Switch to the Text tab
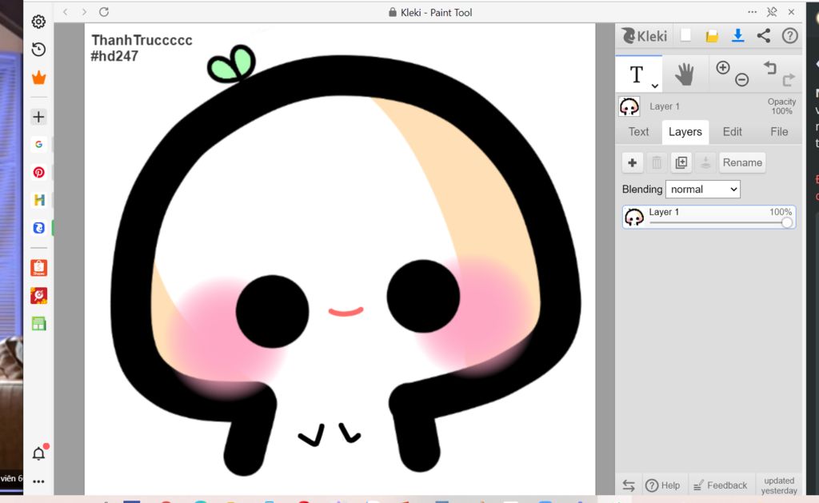This screenshot has width=819, height=503. click(638, 132)
